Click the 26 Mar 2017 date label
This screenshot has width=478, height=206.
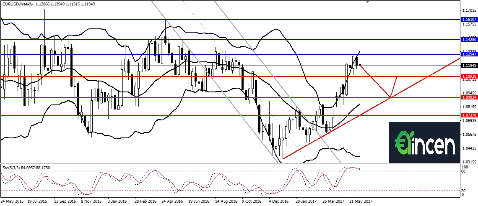point(333,201)
